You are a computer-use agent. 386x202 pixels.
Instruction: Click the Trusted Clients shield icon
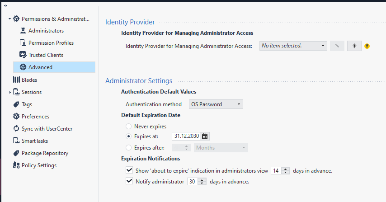click(x=23, y=55)
